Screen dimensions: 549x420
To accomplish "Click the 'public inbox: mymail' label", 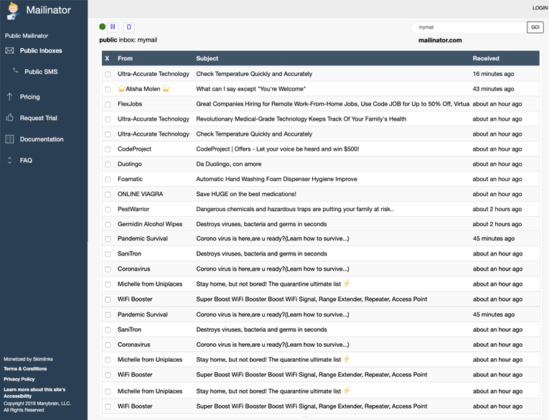I will pos(128,40).
